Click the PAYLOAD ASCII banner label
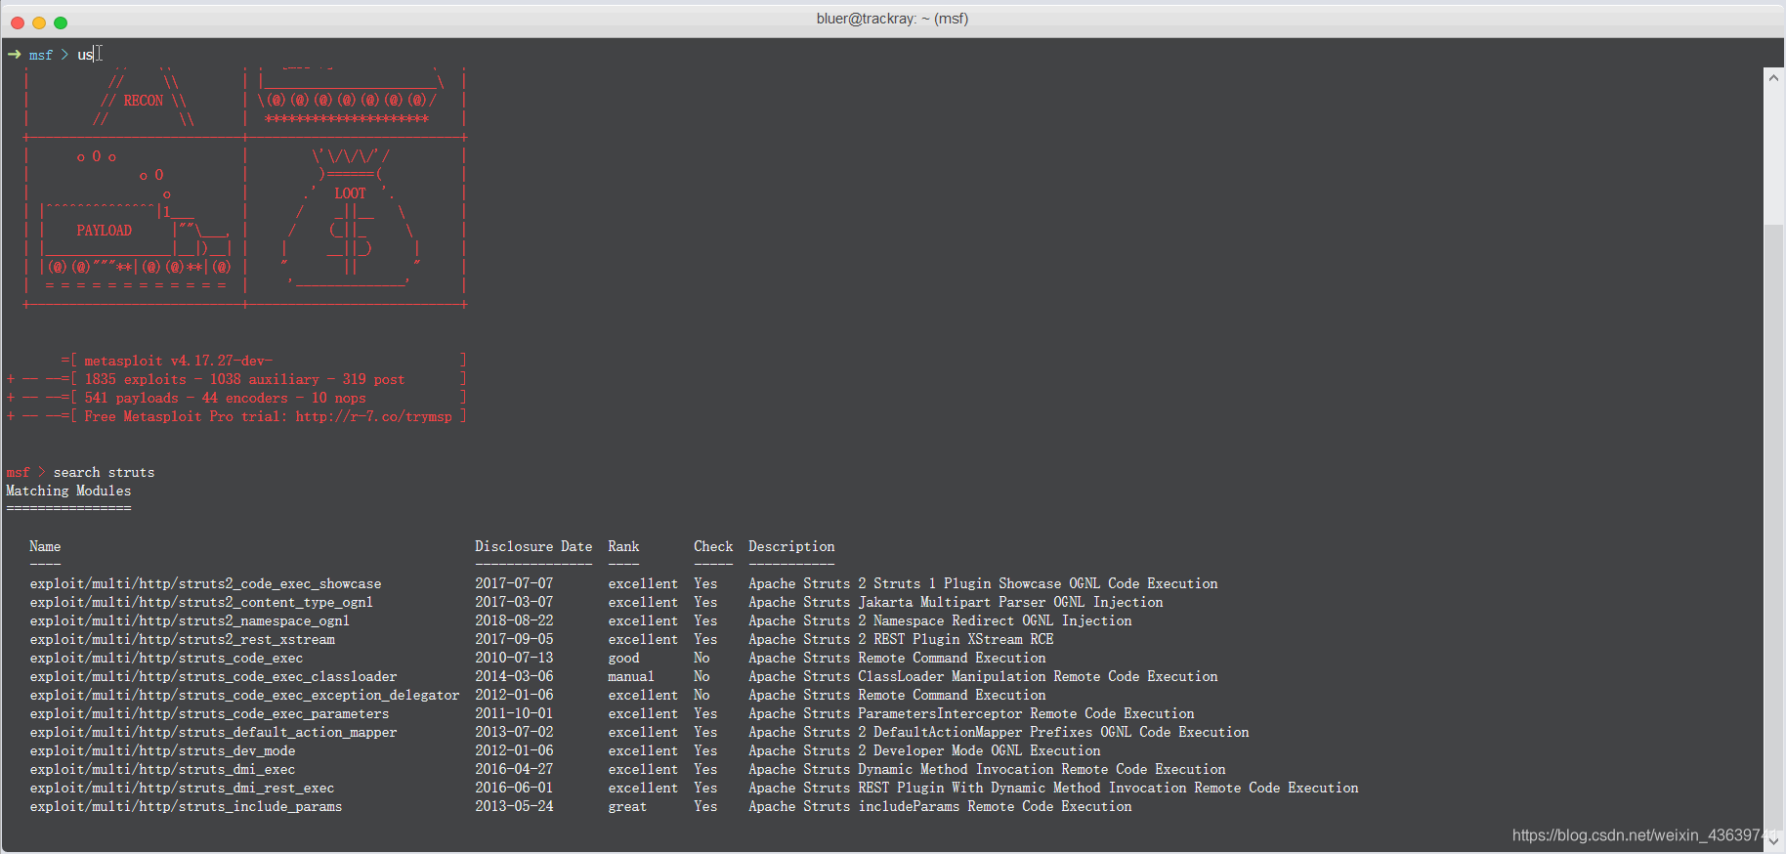Screen dimensions: 1786x854 (x=104, y=231)
